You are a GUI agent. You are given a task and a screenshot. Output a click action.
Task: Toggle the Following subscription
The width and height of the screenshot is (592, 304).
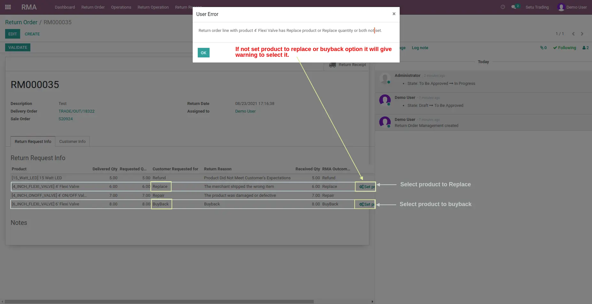coord(565,48)
